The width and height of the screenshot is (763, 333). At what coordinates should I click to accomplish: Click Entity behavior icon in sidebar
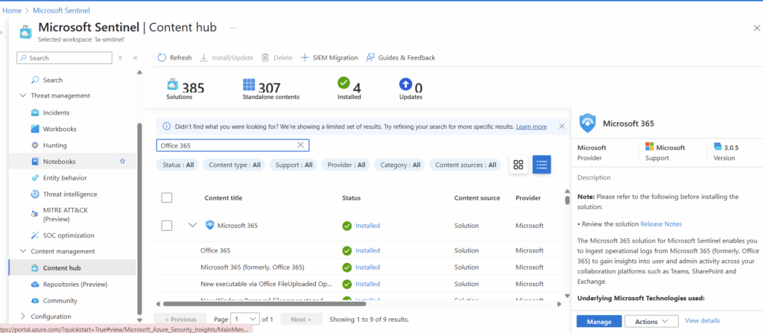(x=35, y=178)
